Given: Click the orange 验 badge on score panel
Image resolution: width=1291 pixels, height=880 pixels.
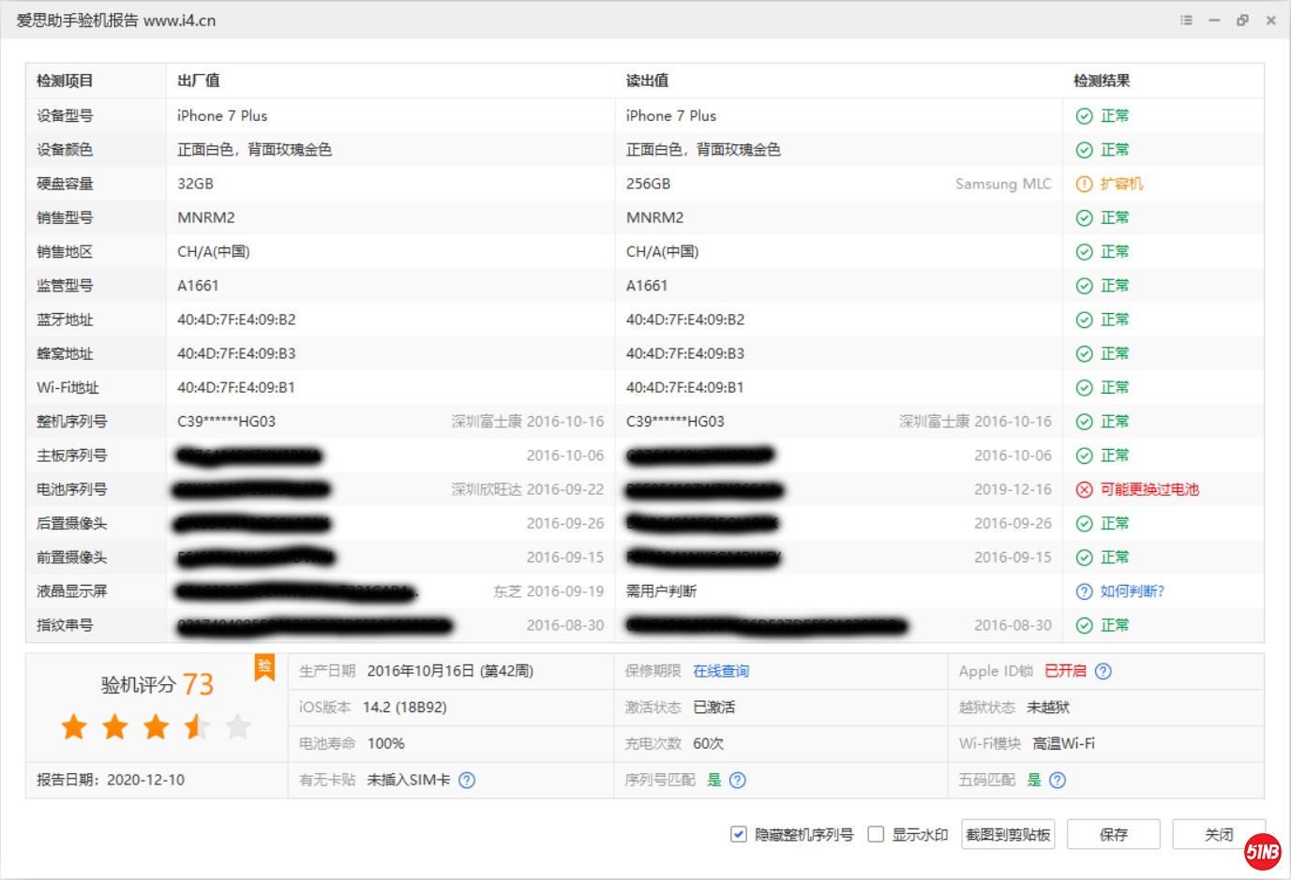Looking at the screenshot, I should (x=264, y=666).
